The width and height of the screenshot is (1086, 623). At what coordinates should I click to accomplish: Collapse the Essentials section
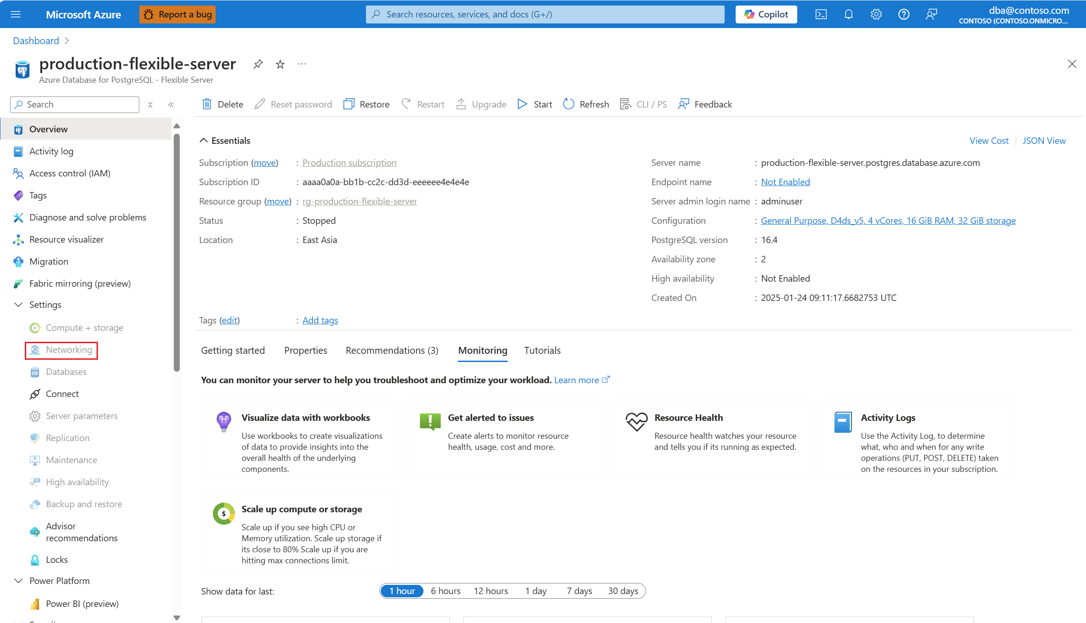[x=204, y=141]
